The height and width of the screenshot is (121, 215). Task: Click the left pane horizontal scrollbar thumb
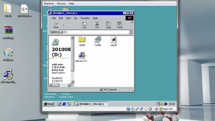point(55,85)
